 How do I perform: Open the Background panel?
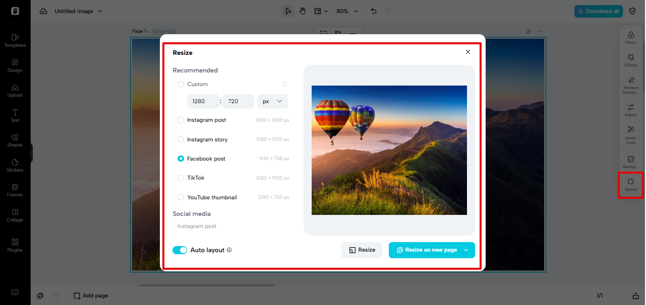pos(630,162)
